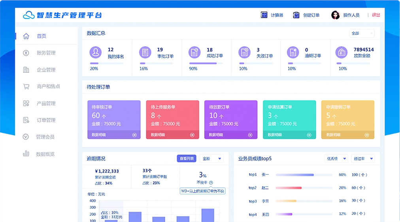Expand the 通过率 dropdown

click(x=362, y=159)
